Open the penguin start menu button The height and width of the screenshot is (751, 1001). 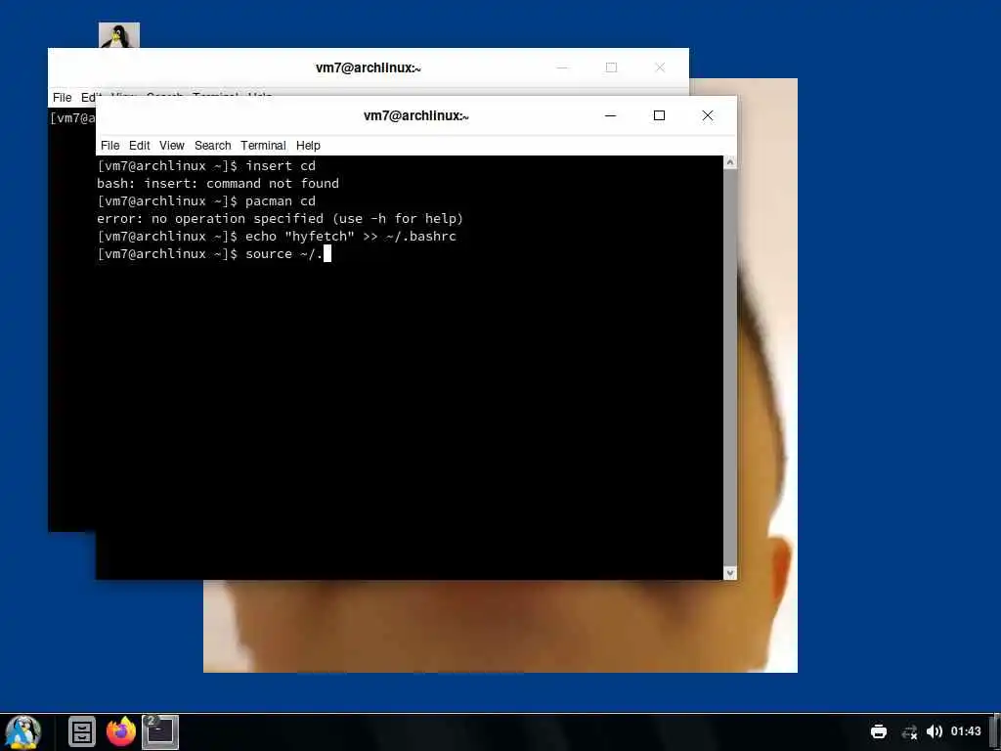(22, 731)
